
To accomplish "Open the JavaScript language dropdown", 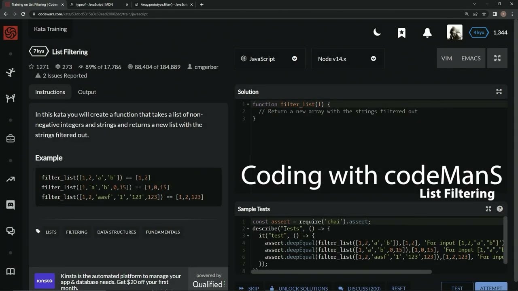I will coord(270,59).
